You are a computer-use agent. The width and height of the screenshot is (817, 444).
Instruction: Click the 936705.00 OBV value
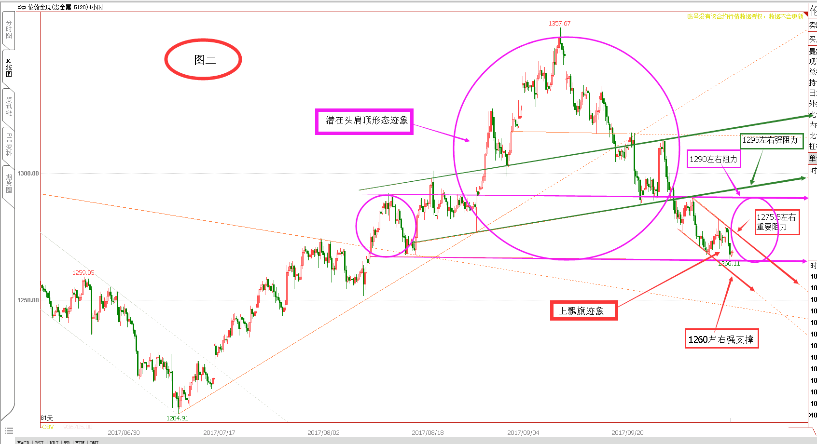[x=78, y=427]
